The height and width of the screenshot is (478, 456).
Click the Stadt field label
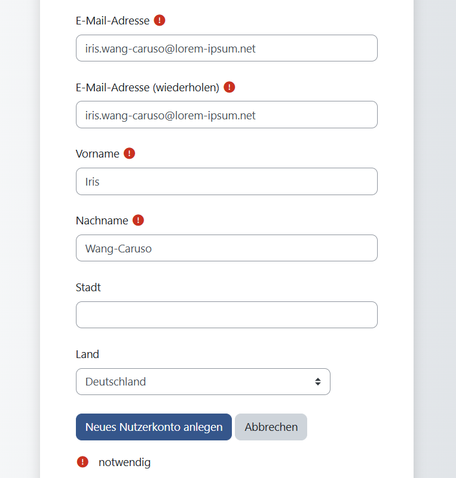click(x=88, y=287)
